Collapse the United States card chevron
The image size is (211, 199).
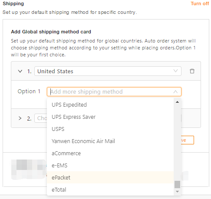coord(20,71)
